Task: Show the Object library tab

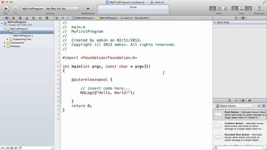Action: click(x=243, y=100)
